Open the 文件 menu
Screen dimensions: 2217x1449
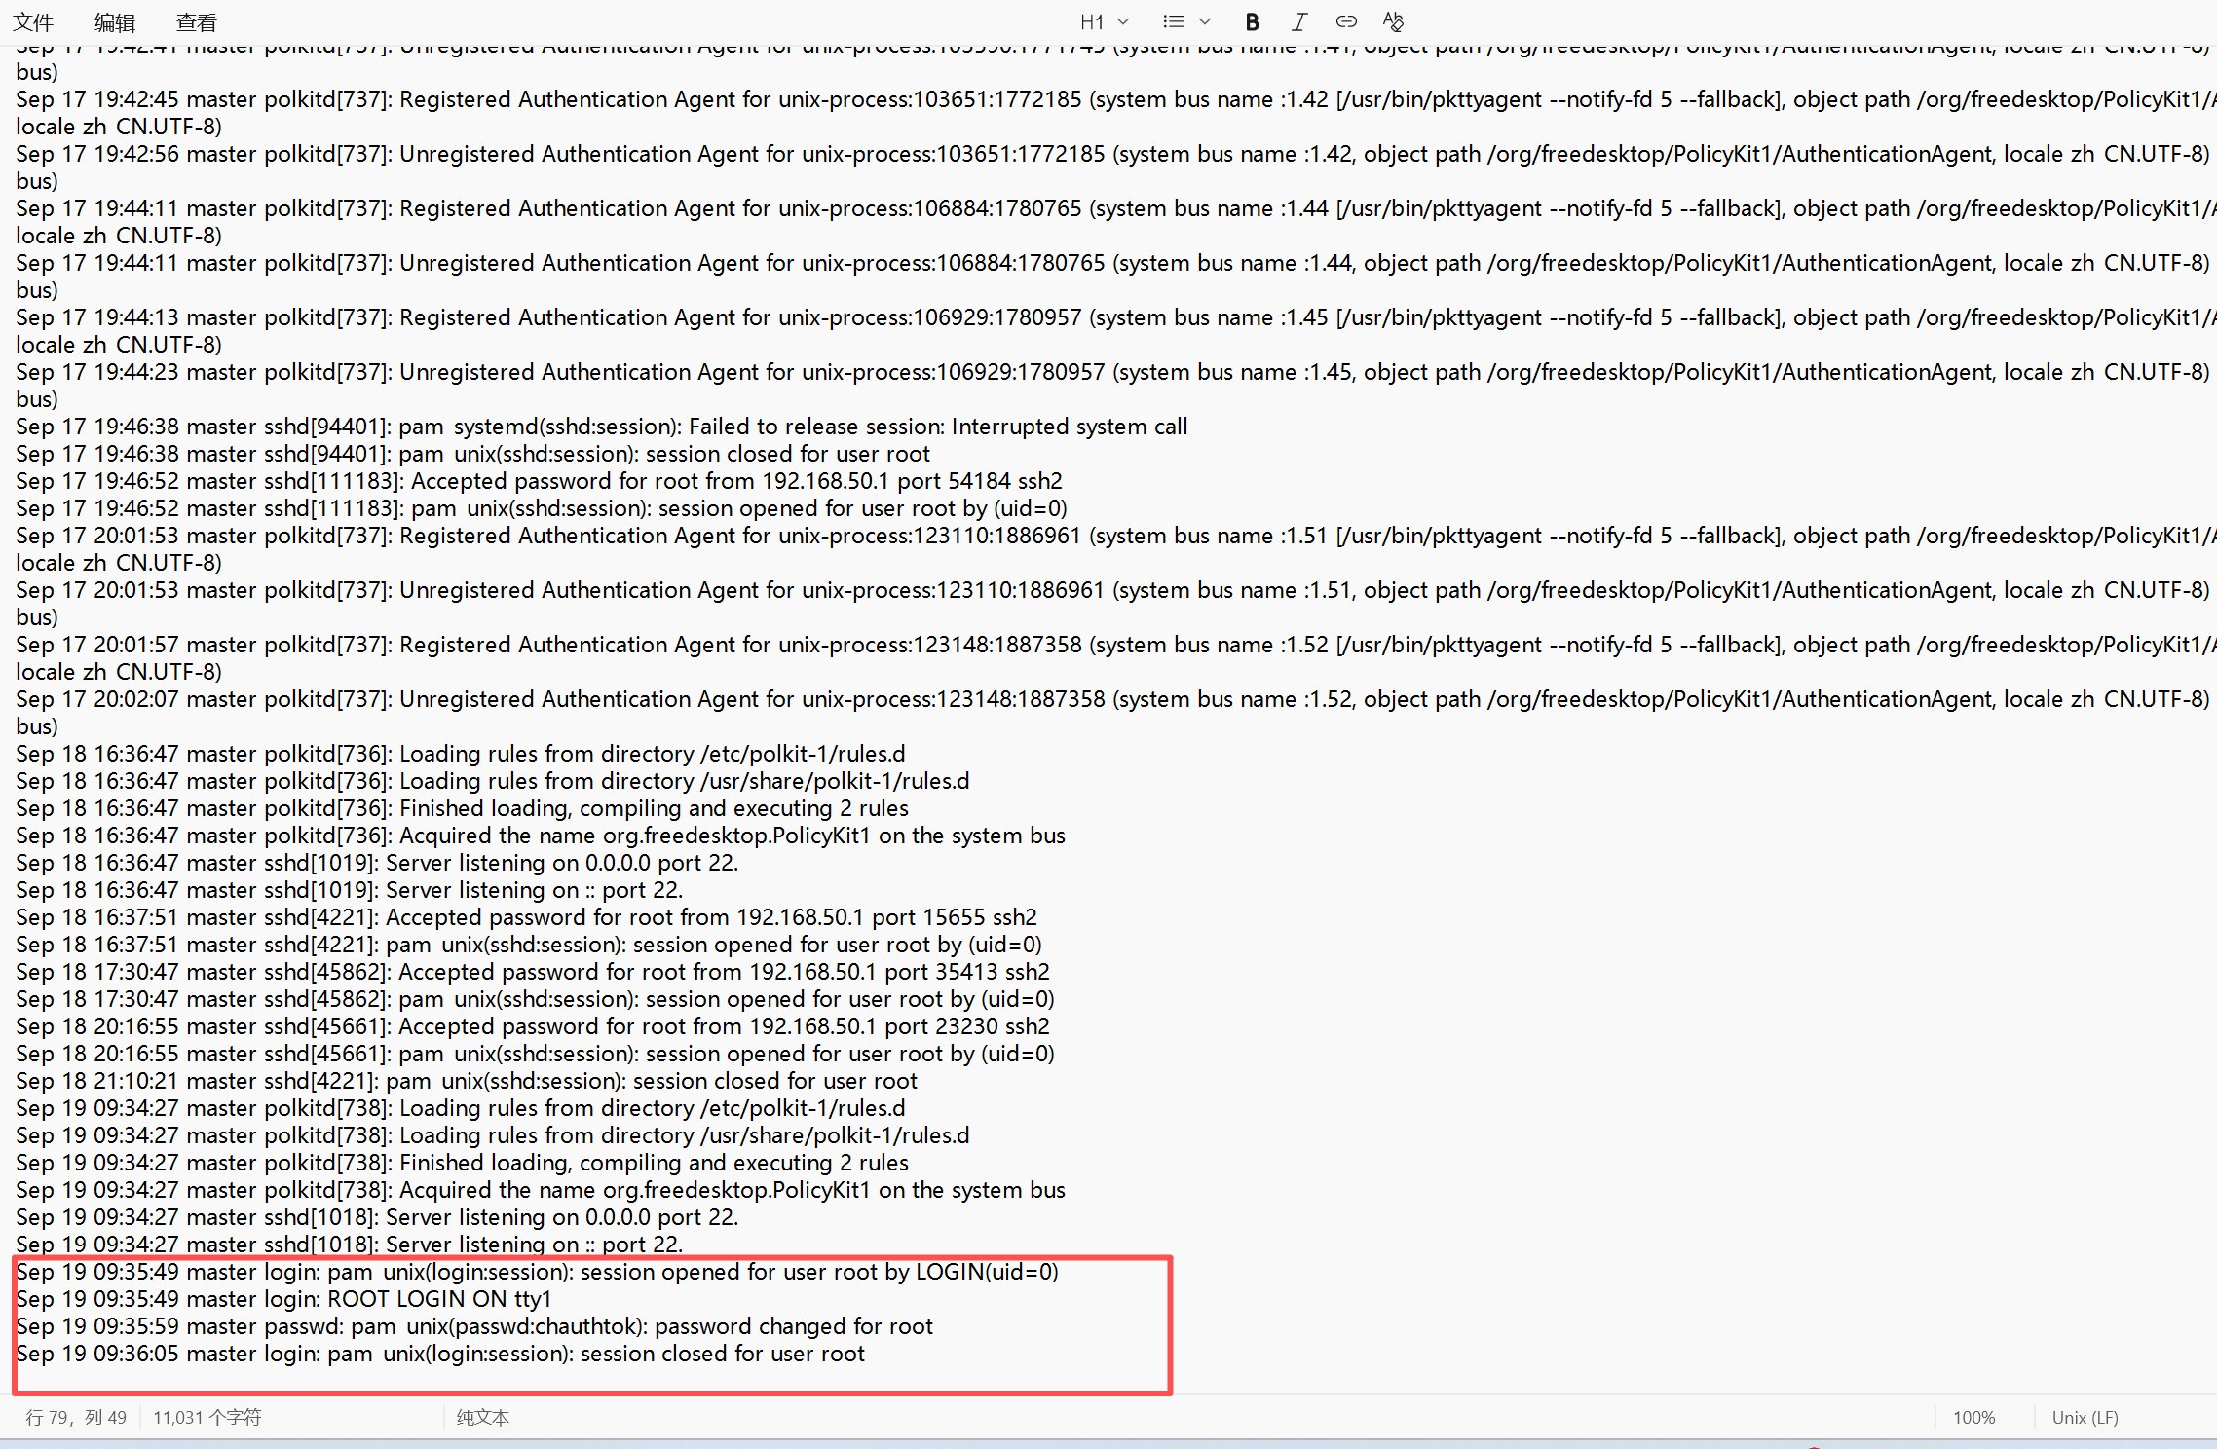tap(33, 22)
